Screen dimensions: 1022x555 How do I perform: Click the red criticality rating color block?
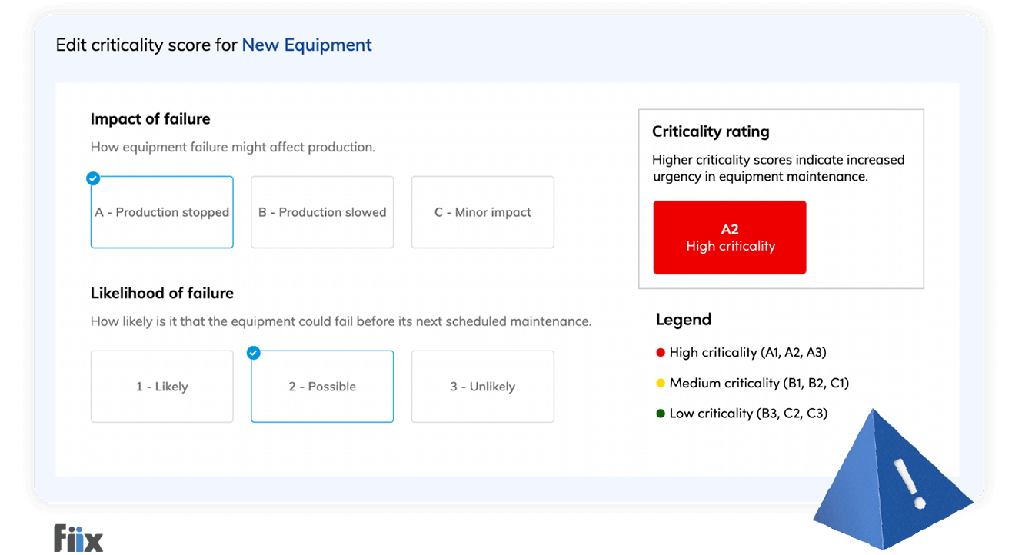729,237
